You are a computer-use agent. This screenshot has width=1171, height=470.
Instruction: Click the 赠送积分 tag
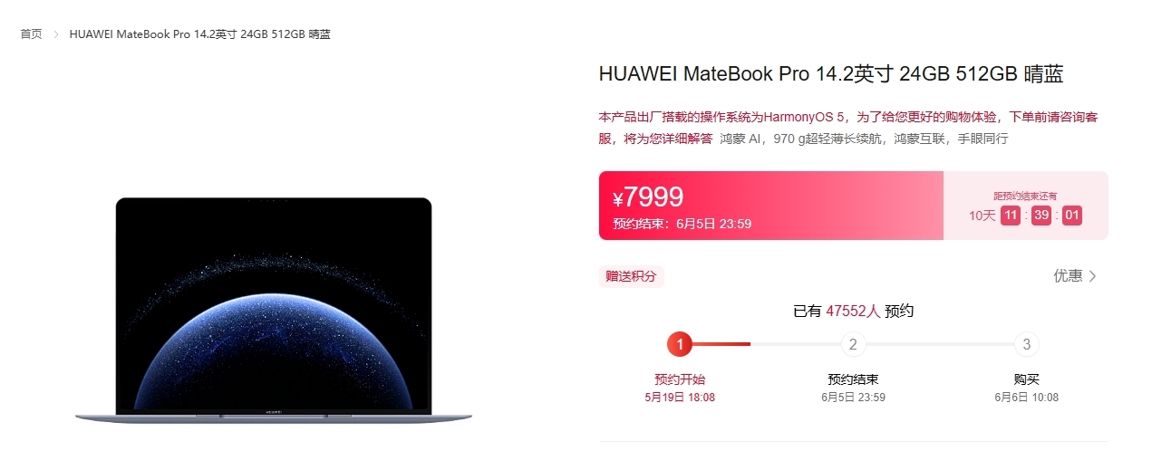coord(631,276)
